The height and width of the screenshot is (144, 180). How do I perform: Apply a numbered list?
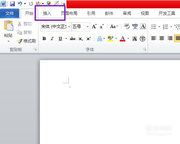point(166,27)
